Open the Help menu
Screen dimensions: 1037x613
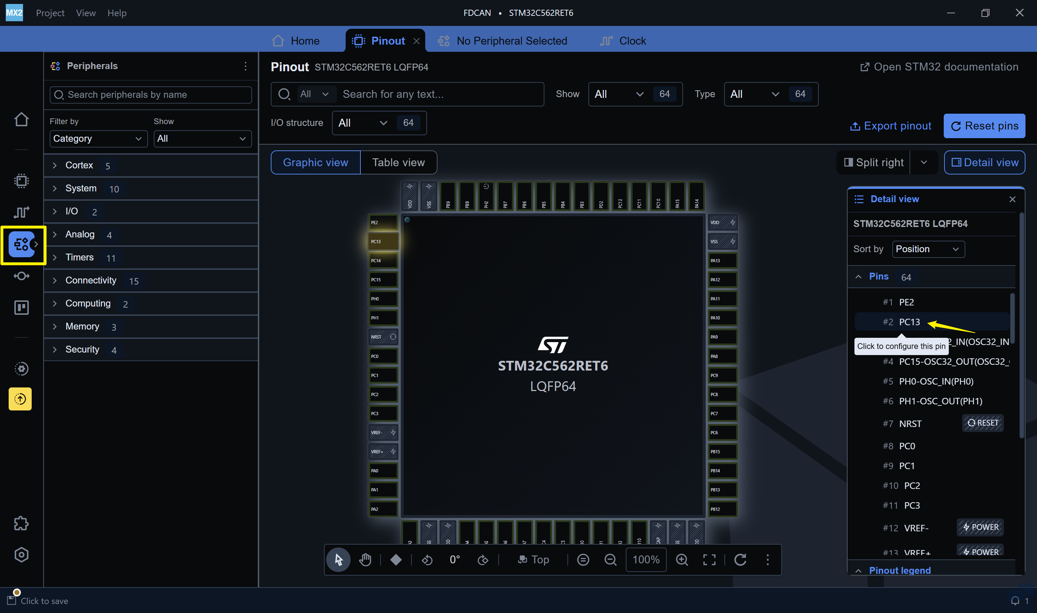117,13
